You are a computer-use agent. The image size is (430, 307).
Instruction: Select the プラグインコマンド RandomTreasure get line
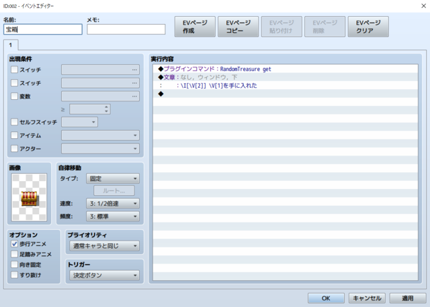tap(285, 69)
